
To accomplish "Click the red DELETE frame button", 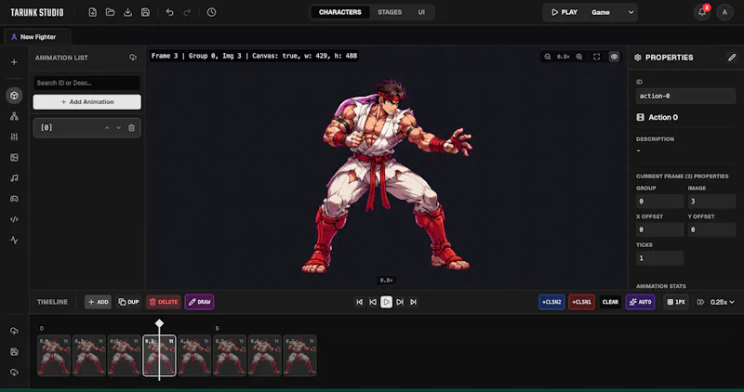I will pos(164,302).
